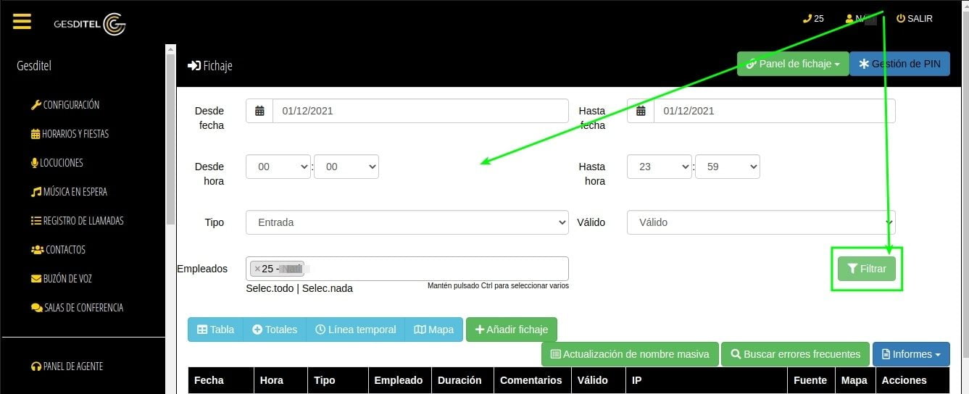The image size is (969, 394).
Task: Switch to the Mapa view
Action: (433, 330)
